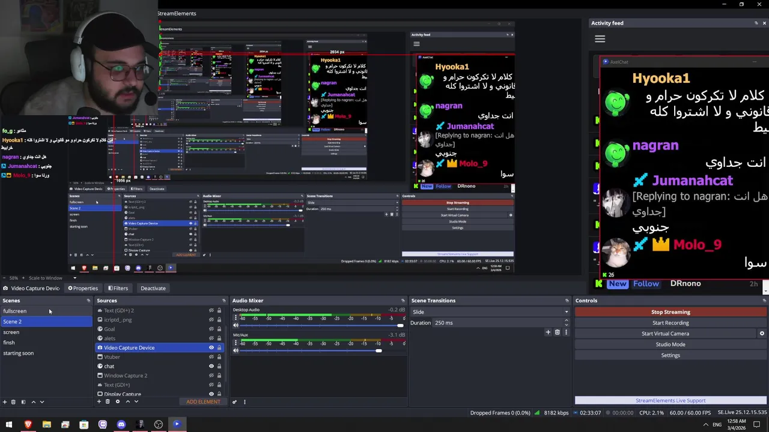Move the selected scene up

(33, 402)
